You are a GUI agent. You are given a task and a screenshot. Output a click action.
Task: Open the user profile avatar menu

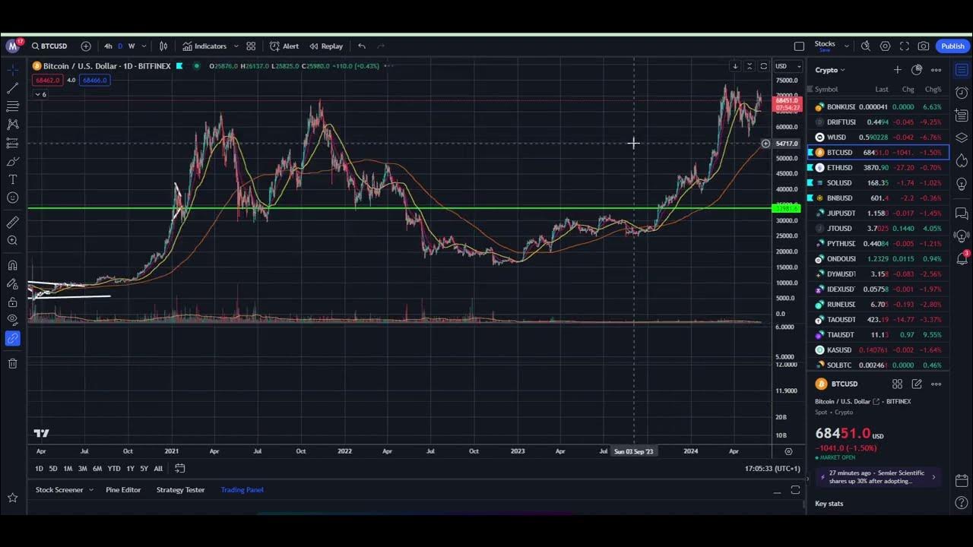click(12, 46)
